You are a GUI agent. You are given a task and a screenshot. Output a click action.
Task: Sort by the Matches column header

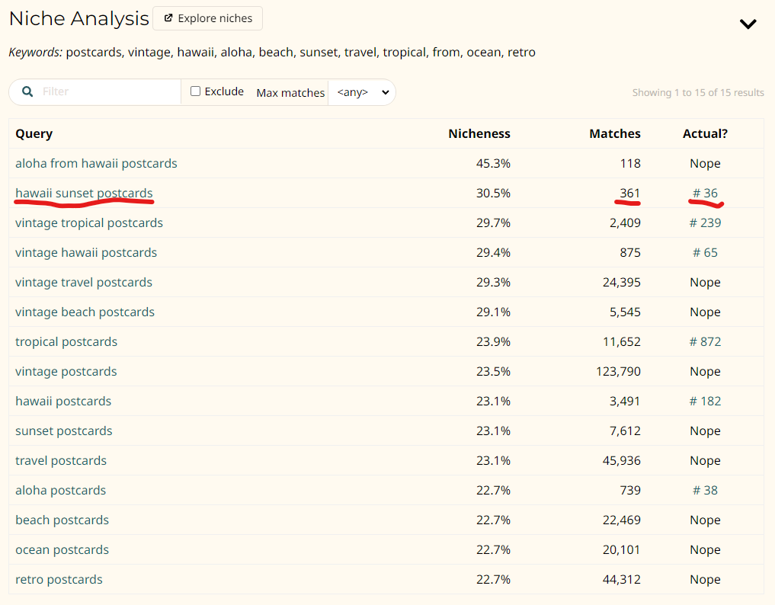[615, 133]
